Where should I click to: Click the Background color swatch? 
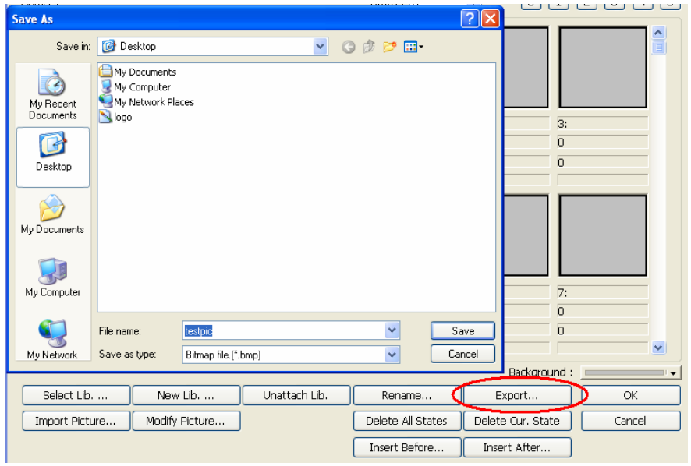[x=624, y=373]
